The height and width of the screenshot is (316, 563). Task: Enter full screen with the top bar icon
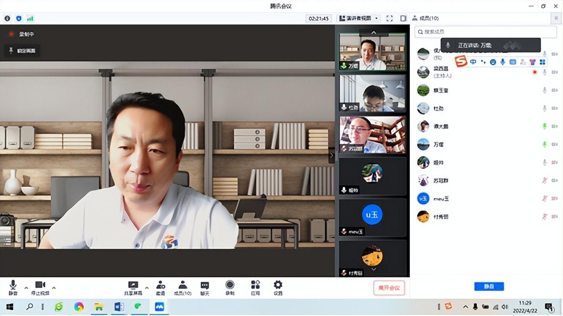(389, 19)
